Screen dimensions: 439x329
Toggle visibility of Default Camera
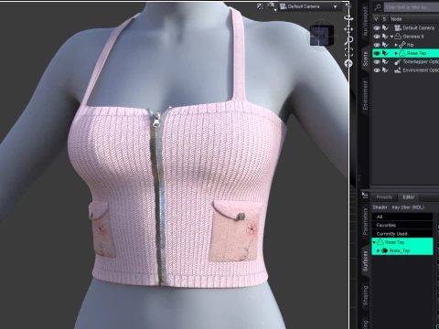coord(377,28)
